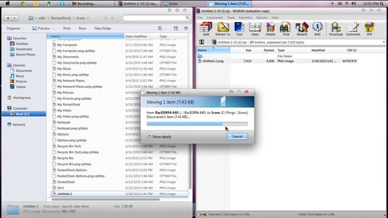
Task: Click Explorer Burn button
Action: (82, 28)
